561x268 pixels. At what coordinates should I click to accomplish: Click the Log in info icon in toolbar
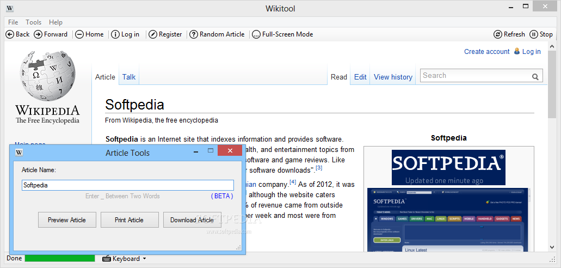click(115, 34)
